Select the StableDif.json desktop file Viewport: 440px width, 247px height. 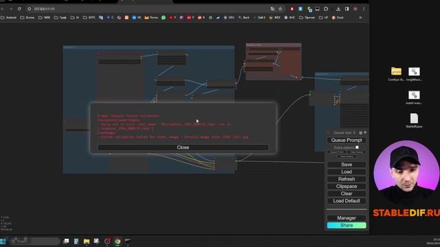click(x=414, y=121)
